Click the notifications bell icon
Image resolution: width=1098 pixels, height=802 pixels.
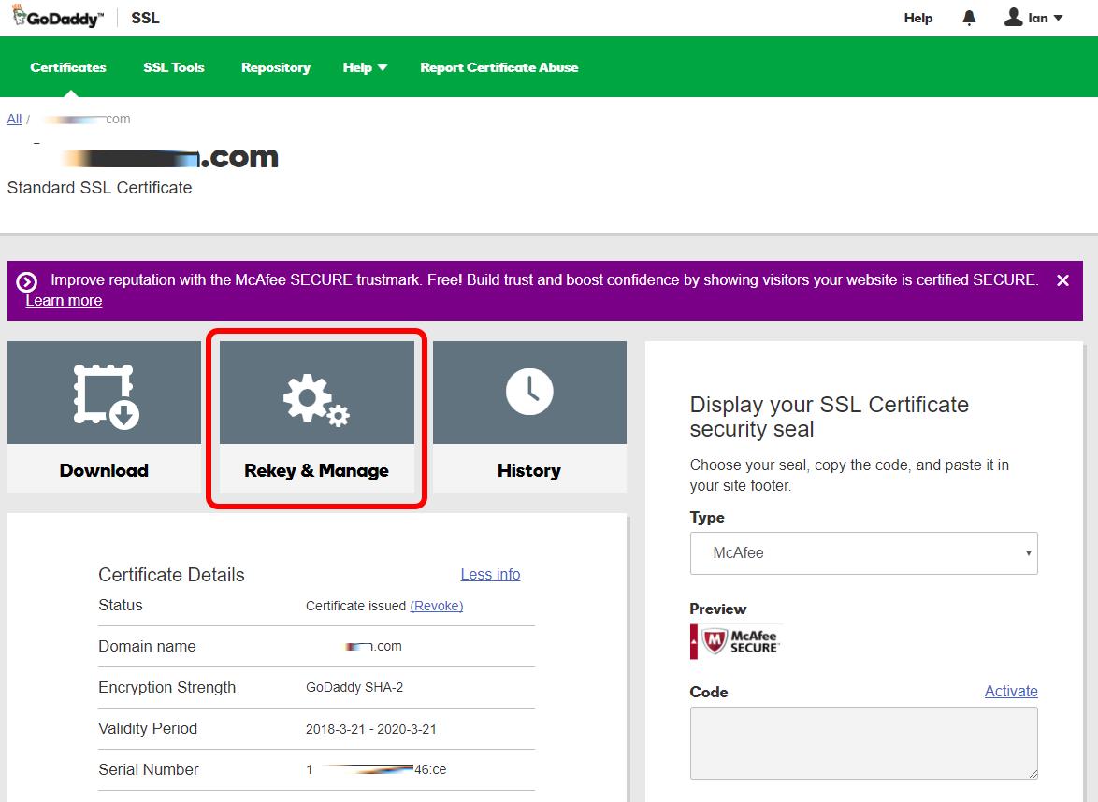(x=969, y=18)
